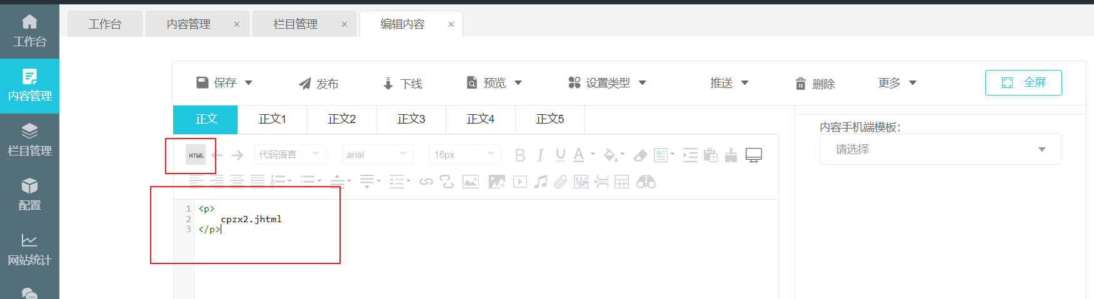Click in the HTML code editing area

485,248
